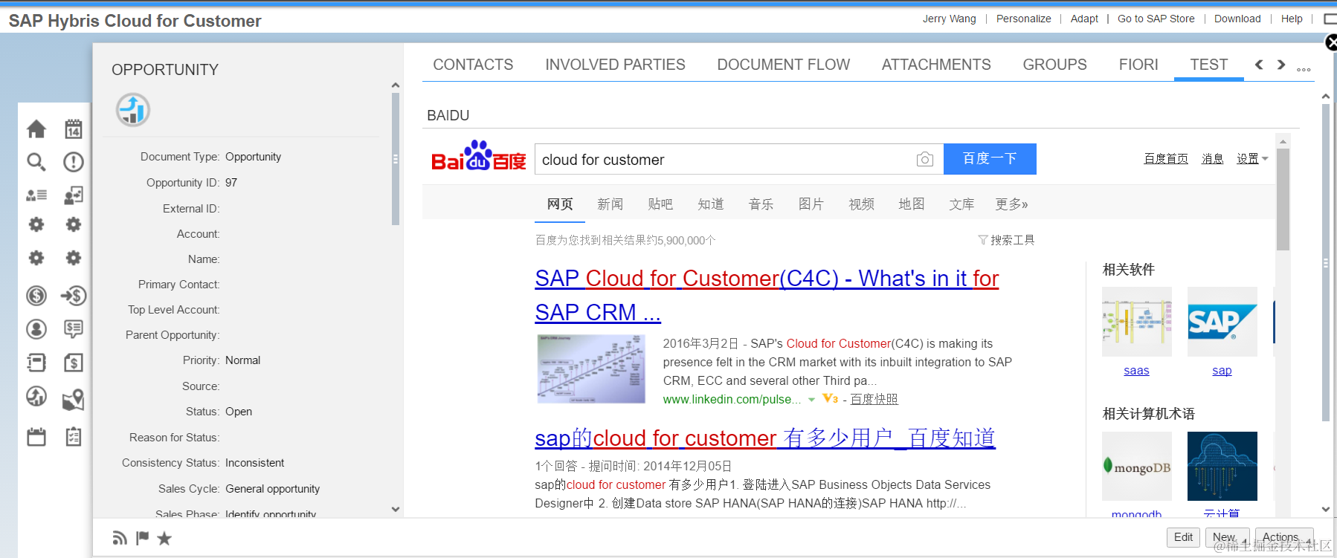Click the SAP logo thumbnail in 相关软件
The width and height of the screenshot is (1337, 558).
(1222, 322)
